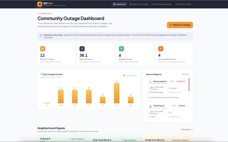Open the Evidence Pack nav tab
This screenshot has height=142, width=228.
coord(183,4)
